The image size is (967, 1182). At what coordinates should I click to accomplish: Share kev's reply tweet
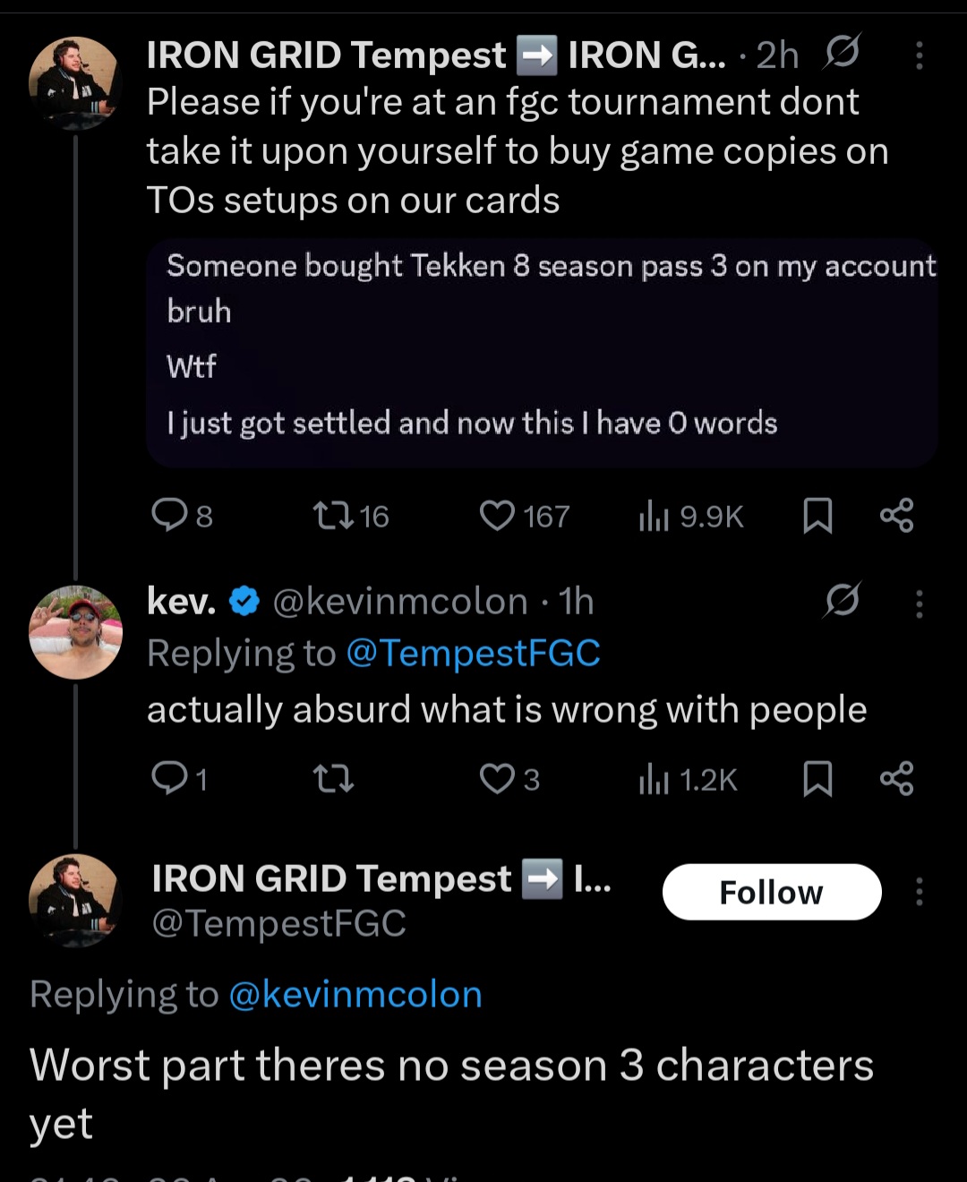(x=896, y=778)
